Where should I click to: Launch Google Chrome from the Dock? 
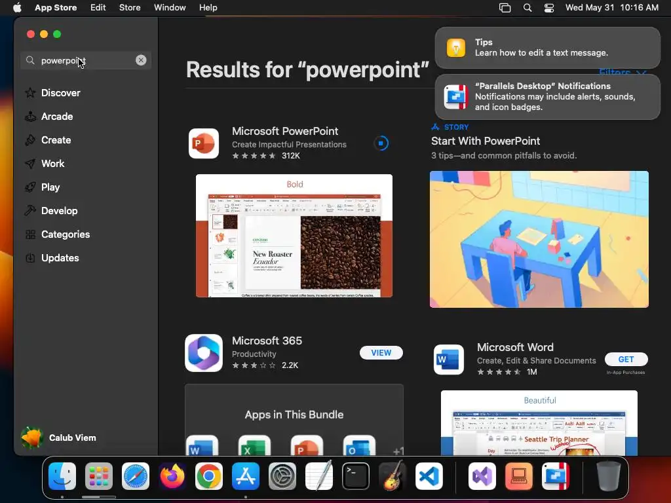click(x=209, y=476)
